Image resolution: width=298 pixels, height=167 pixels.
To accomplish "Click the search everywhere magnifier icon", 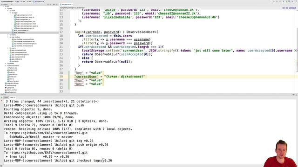I will [296, 1].
